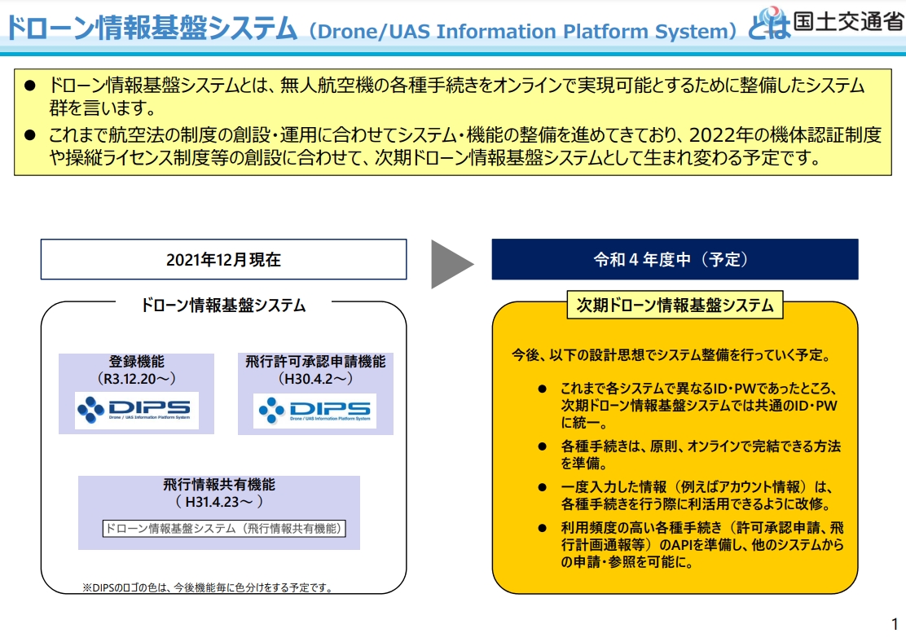Click the DIPS logo under 登録機能
The width and height of the screenshot is (906, 642).
point(137,411)
